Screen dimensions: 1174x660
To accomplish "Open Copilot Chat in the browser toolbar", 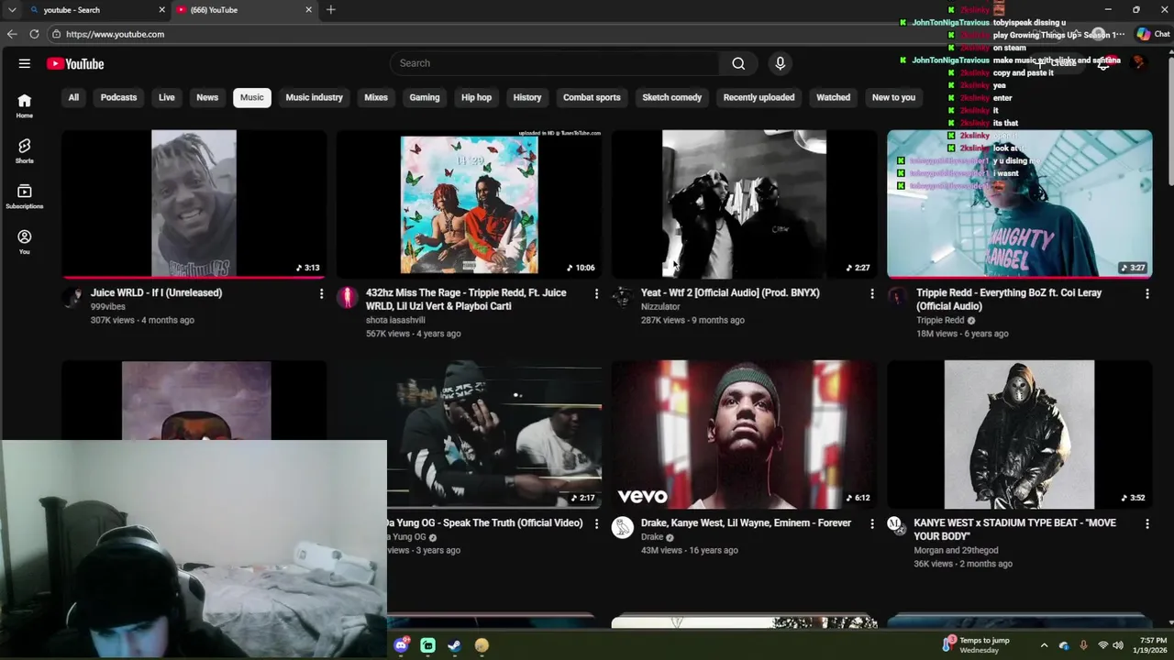I will click(1153, 34).
